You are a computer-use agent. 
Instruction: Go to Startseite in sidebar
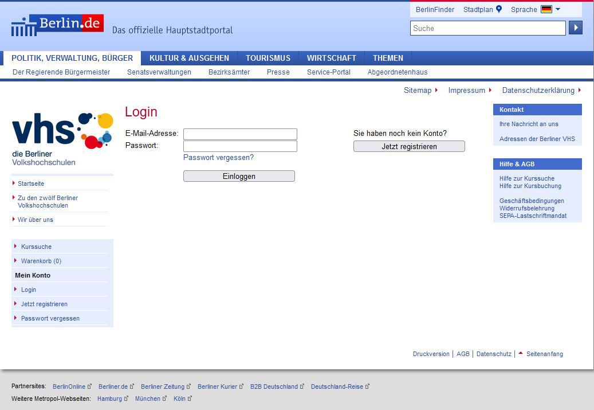[31, 183]
